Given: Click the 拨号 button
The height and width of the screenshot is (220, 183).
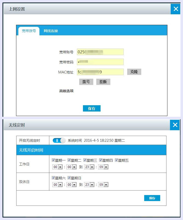Looking at the screenshot, I should [x=86, y=82].
